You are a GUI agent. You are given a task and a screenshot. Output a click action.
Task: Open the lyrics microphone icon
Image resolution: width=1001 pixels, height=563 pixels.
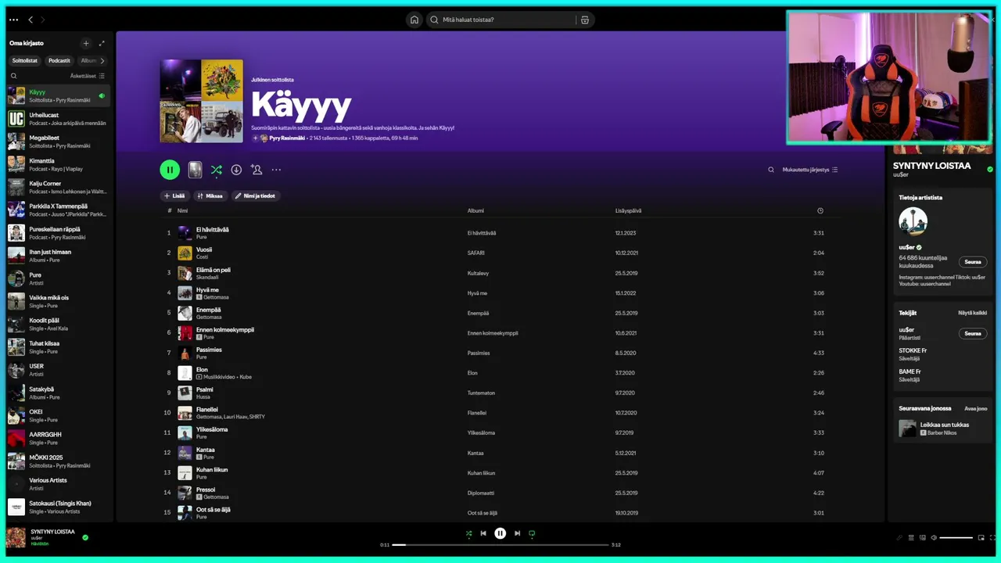pyautogui.click(x=899, y=538)
